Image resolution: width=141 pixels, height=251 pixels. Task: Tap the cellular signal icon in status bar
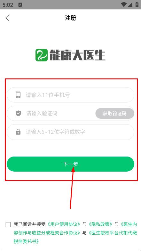(x=130, y=5)
